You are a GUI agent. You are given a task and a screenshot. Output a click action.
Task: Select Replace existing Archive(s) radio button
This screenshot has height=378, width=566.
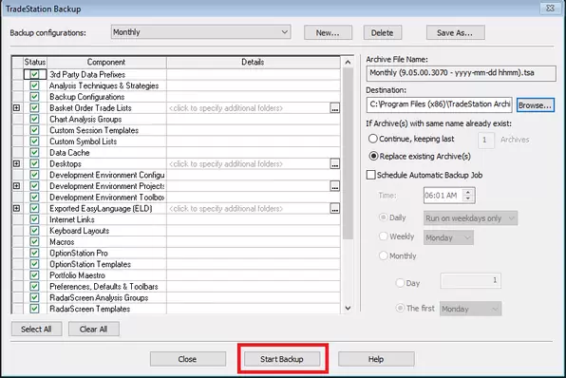tap(373, 157)
